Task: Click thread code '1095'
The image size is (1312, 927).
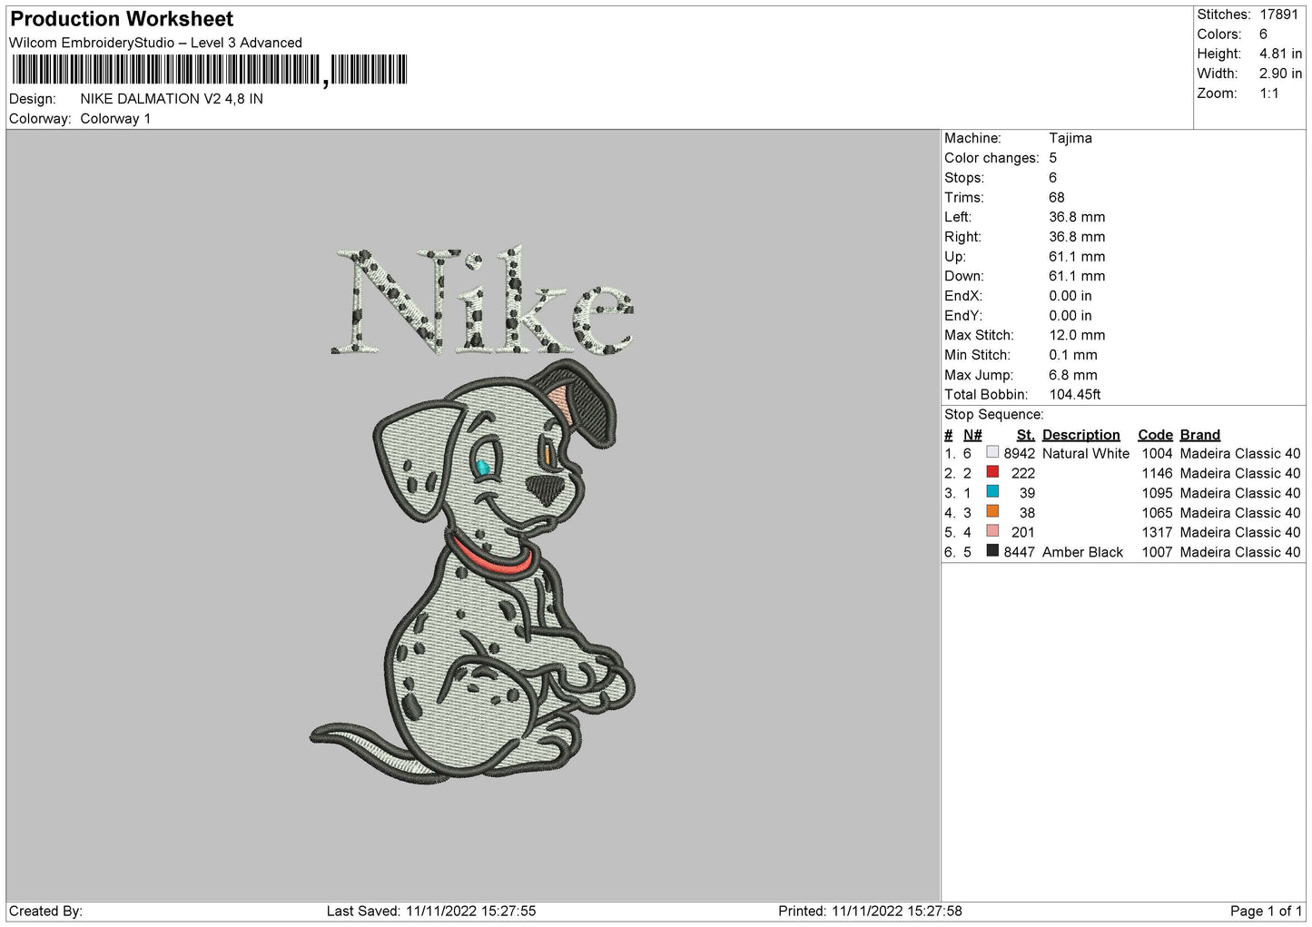Action: tap(1158, 493)
